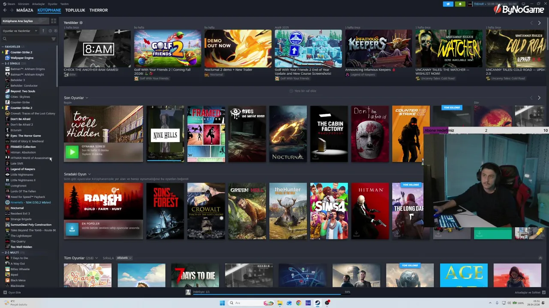
Task: Open the Arkadaşlar ve Sohbet chat icon
Action: (543, 293)
